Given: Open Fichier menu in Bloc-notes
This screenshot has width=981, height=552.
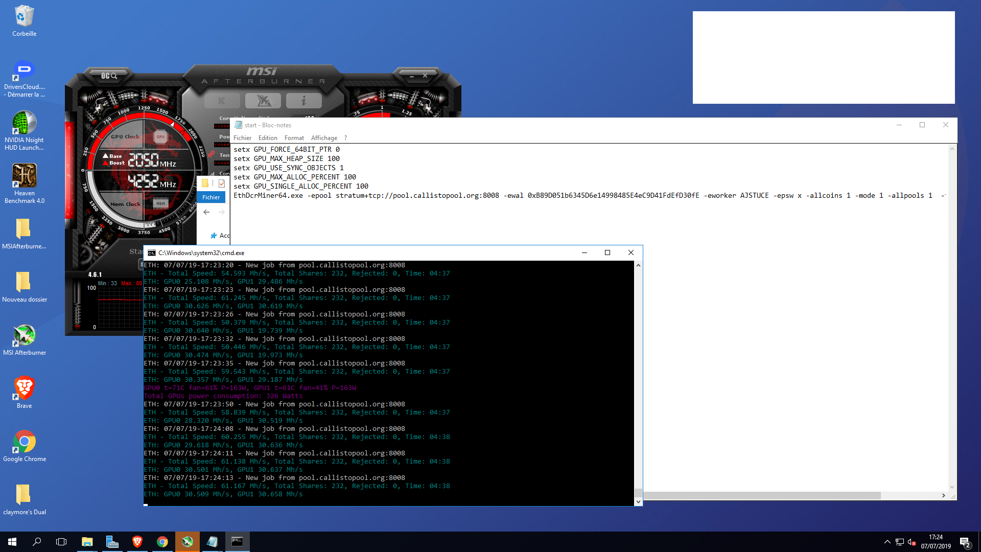Looking at the screenshot, I should click(x=242, y=138).
